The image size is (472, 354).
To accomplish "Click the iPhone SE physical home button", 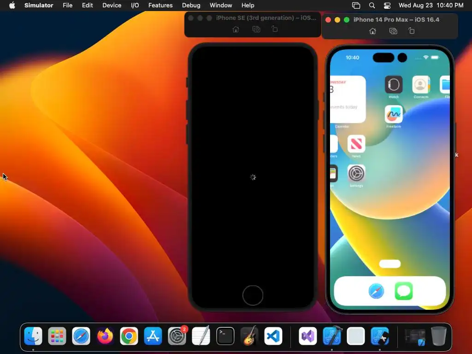I will coord(253,295).
